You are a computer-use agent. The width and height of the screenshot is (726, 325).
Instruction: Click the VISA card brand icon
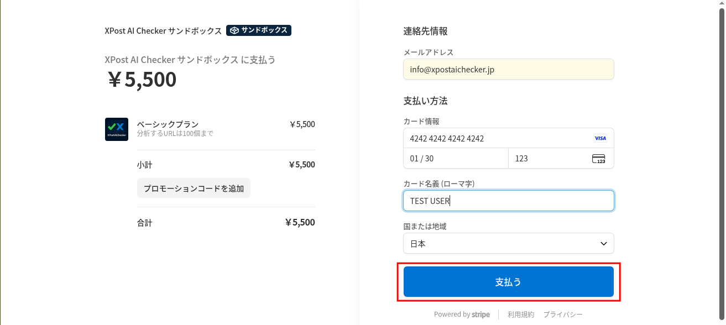click(x=600, y=138)
